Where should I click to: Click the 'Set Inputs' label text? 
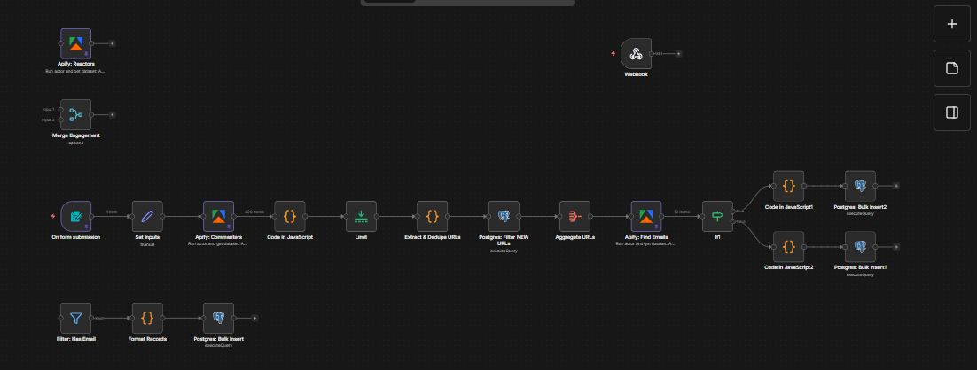pyautogui.click(x=147, y=237)
